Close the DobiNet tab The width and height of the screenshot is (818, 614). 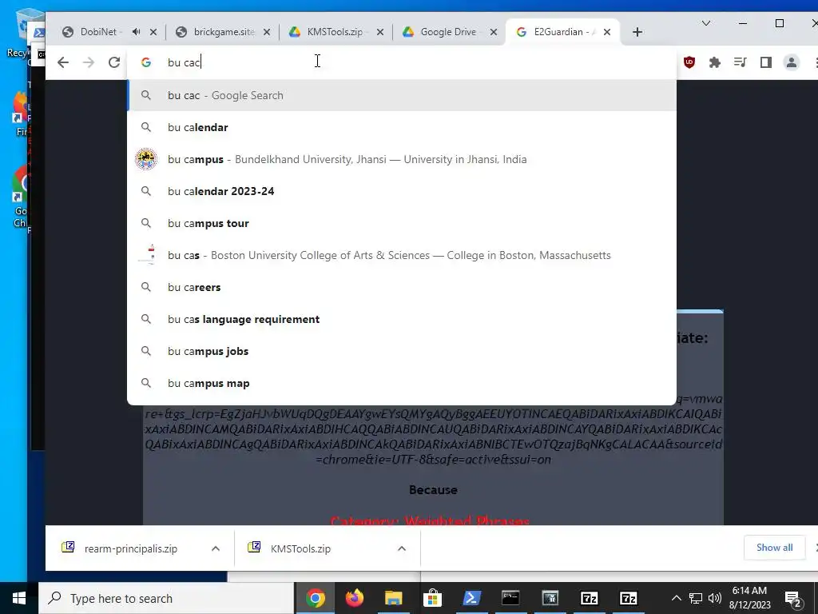[153, 32]
